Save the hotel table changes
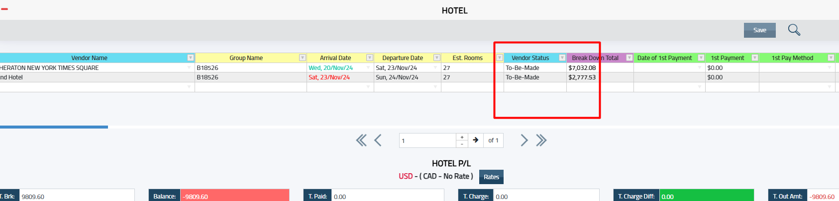Viewport: 839px width, 201px height. tap(759, 30)
